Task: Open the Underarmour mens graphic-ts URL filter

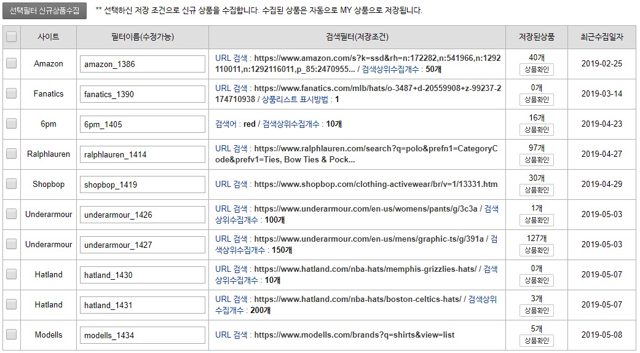Action: (x=357, y=244)
